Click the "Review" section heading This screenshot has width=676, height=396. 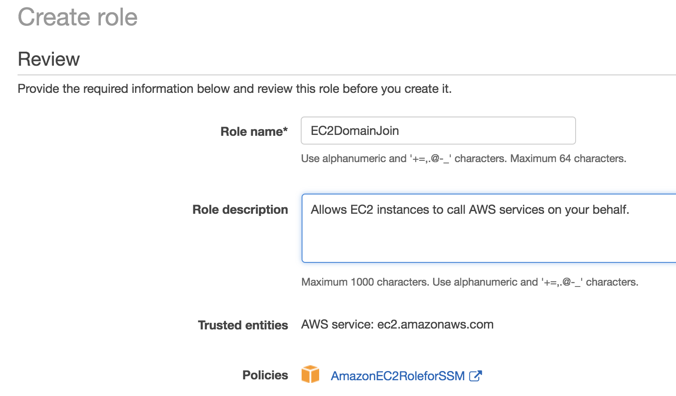click(49, 59)
